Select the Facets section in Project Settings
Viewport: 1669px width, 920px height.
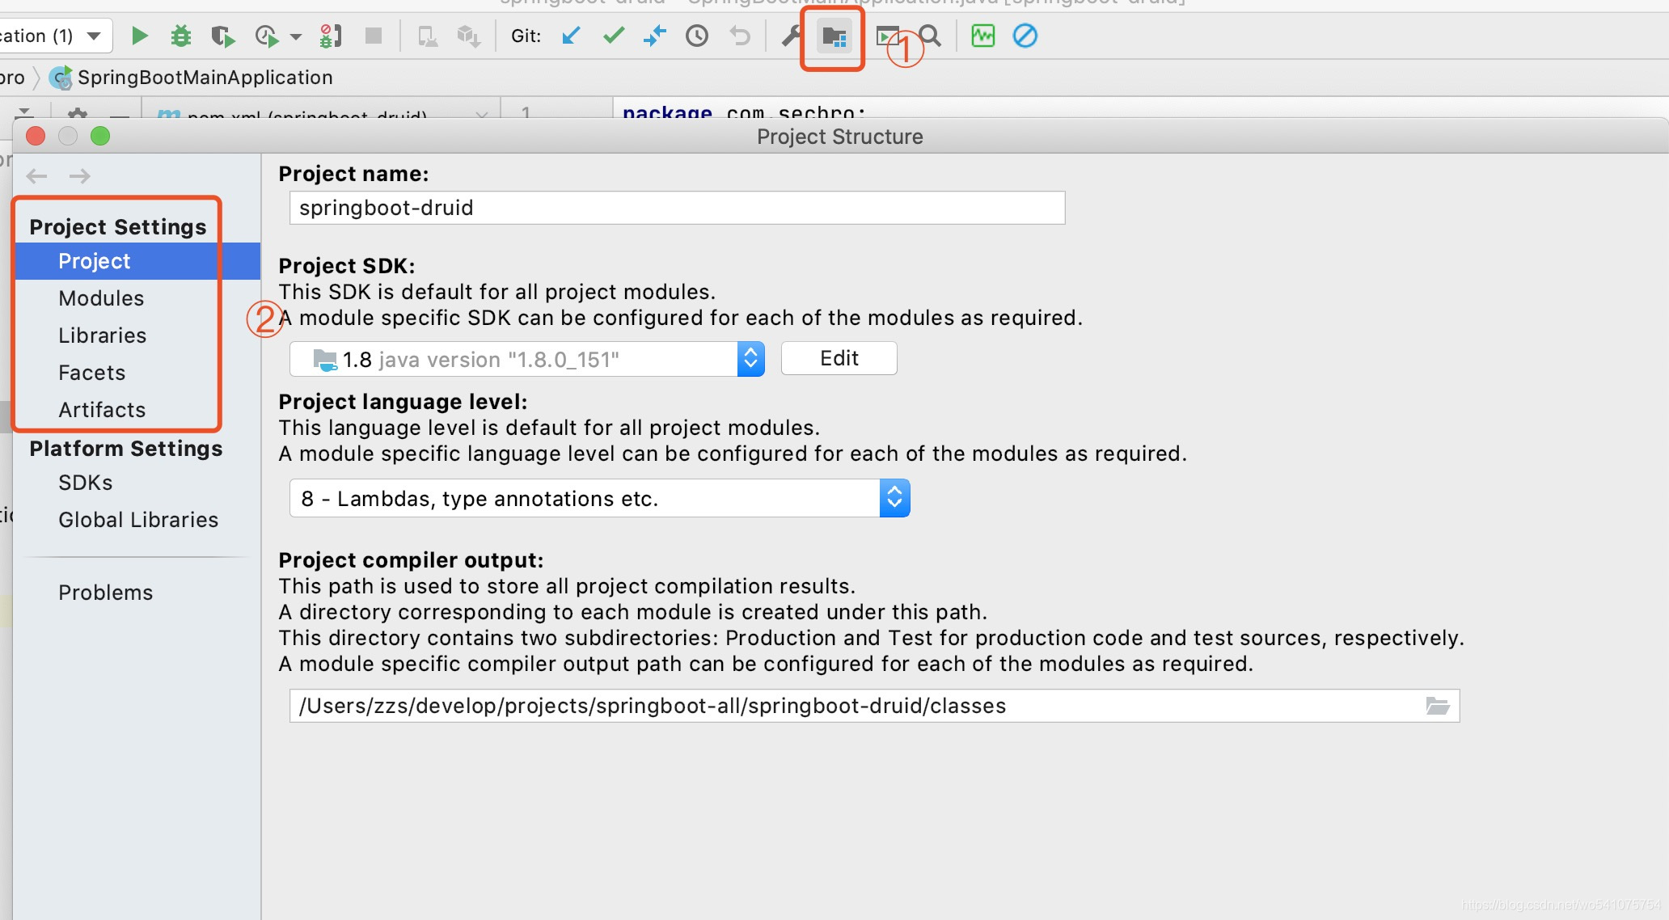pos(91,372)
